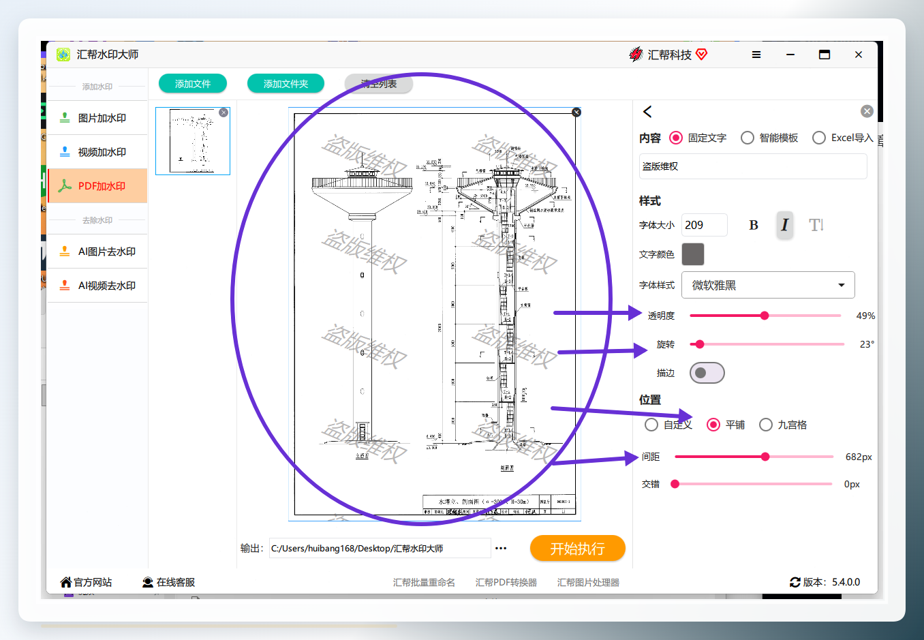
Task: Select the 固定文字 radio option
Action: click(676, 138)
